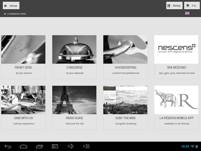Click 'available on all devices' subtitle
201x151 pixels.
(177, 124)
